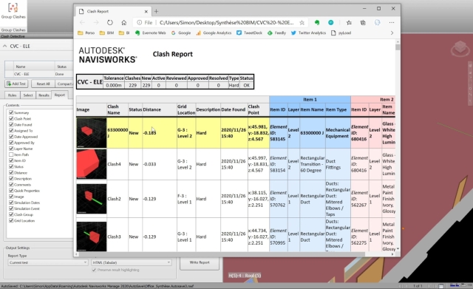Toggle the Item ID checkbox

pyautogui.click(x=11, y=160)
